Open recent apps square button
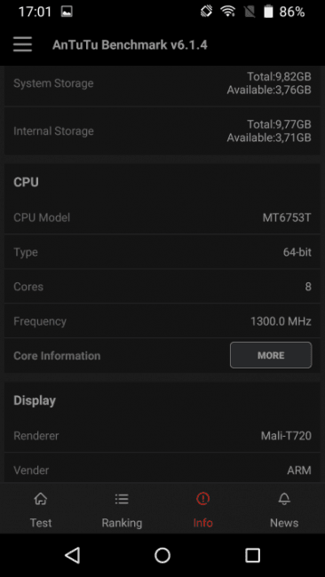The height and width of the screenshot is (577, 325). [252, 556]
